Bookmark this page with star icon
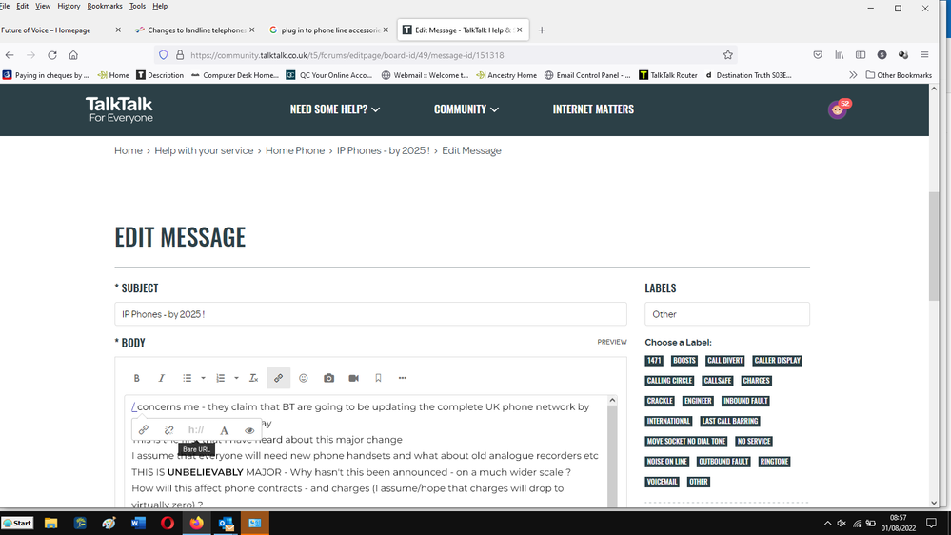Image resolution: width=951 pixels, height=535 pixels. pos(728,55)
